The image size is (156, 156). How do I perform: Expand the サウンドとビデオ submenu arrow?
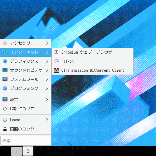tap(47, 70)
